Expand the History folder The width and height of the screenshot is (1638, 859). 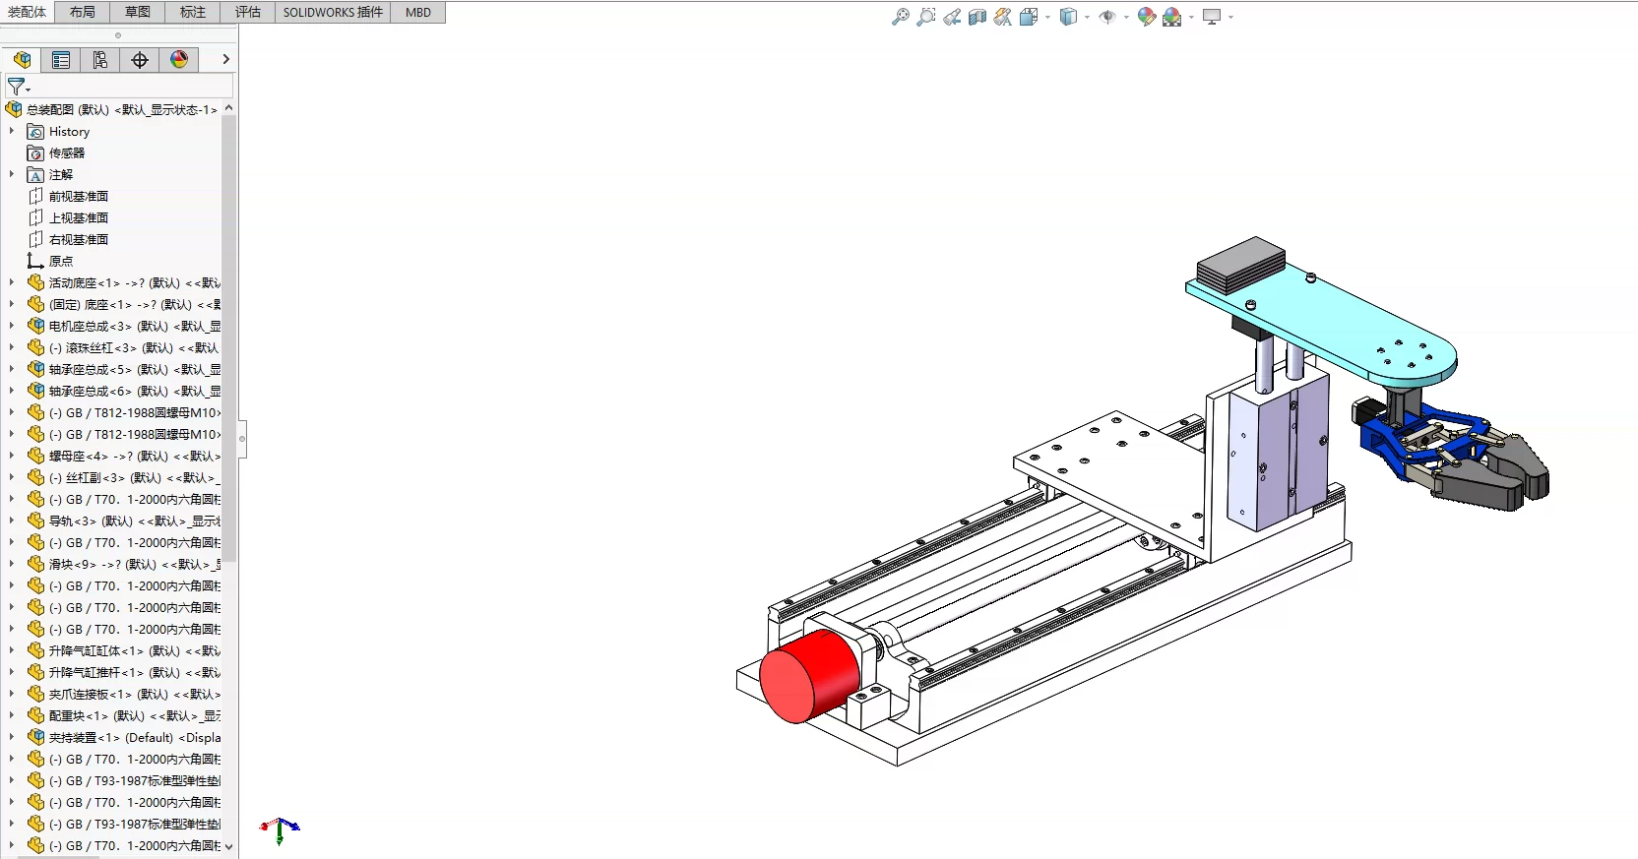12,131
